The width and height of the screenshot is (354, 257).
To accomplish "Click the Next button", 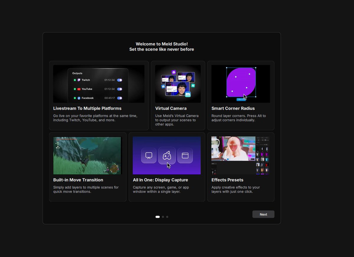I will pyautogui.click(x=263, y=214).
